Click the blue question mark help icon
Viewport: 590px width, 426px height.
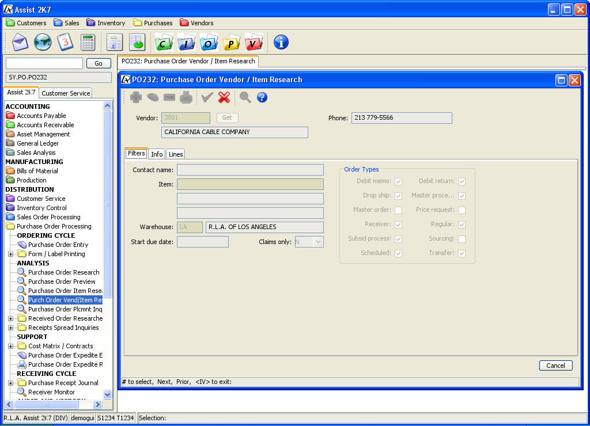click(x=262, y=97)
